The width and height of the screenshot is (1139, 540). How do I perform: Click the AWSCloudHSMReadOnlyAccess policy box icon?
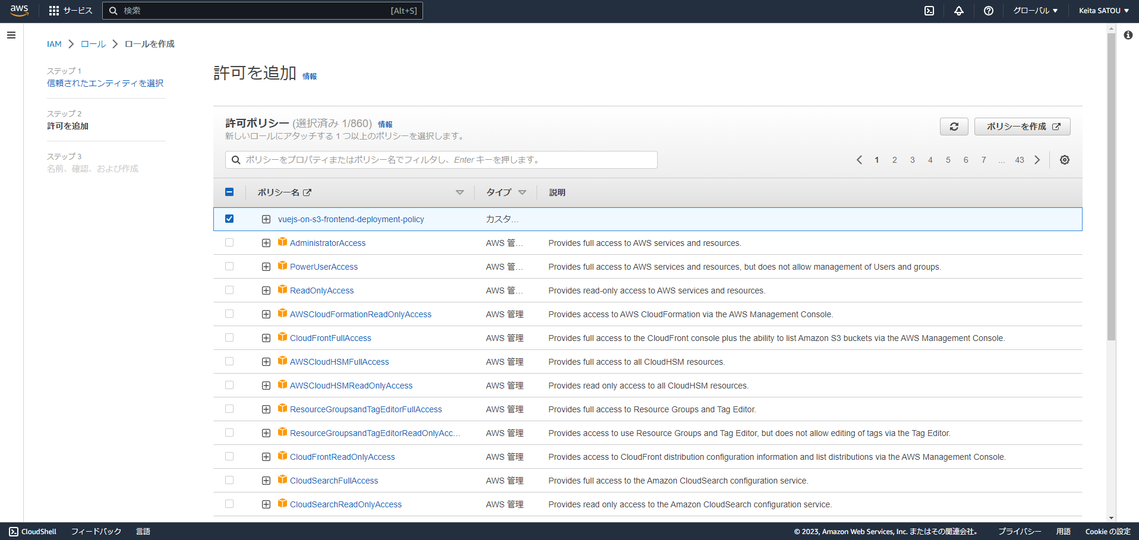[283, 384]
